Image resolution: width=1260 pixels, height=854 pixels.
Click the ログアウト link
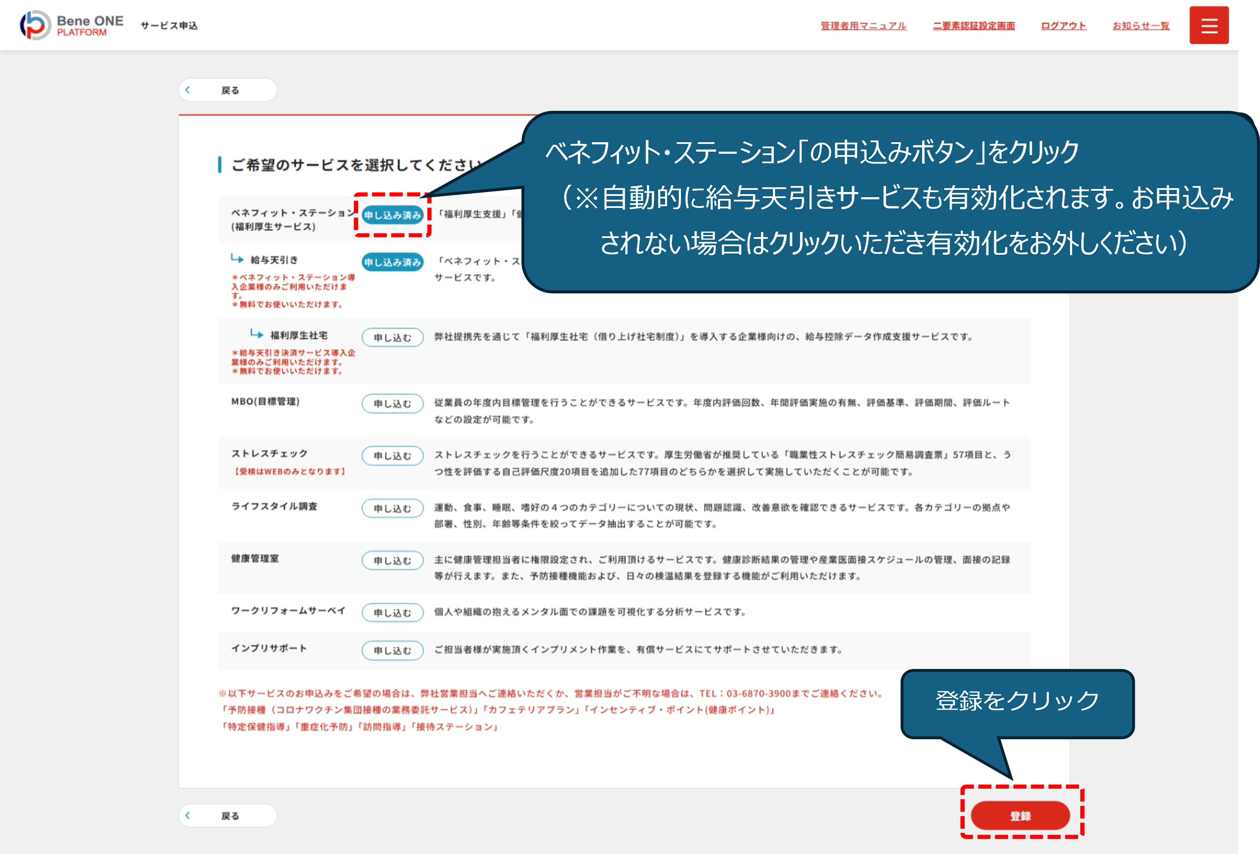[x=1063, y=25]
